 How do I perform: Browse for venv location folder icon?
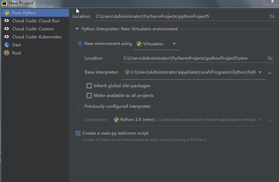point(270,58)
